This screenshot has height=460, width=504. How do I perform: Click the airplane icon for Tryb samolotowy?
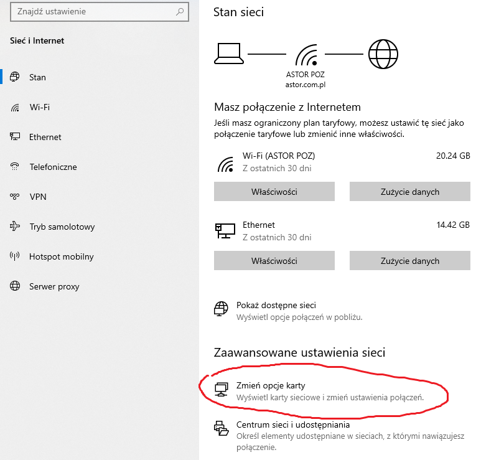(x=15, y=227)
